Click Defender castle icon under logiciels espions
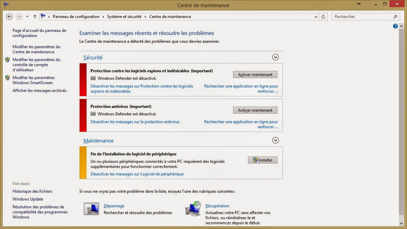 point(93,78)
